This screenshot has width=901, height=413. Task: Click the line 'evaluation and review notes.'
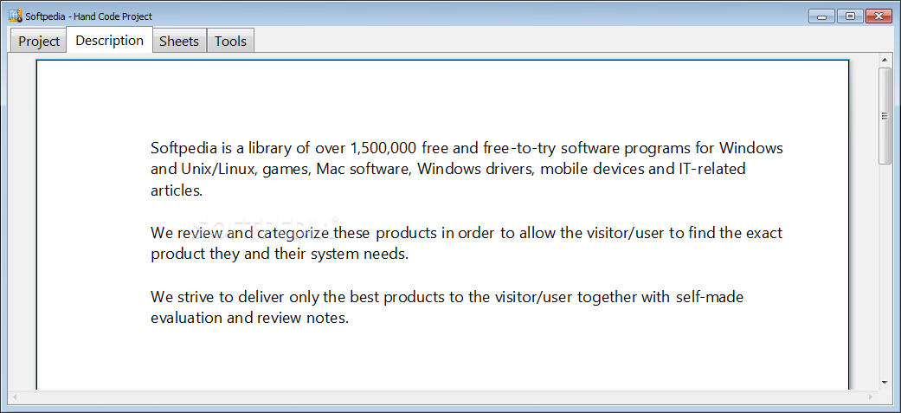tap(249, 318)
